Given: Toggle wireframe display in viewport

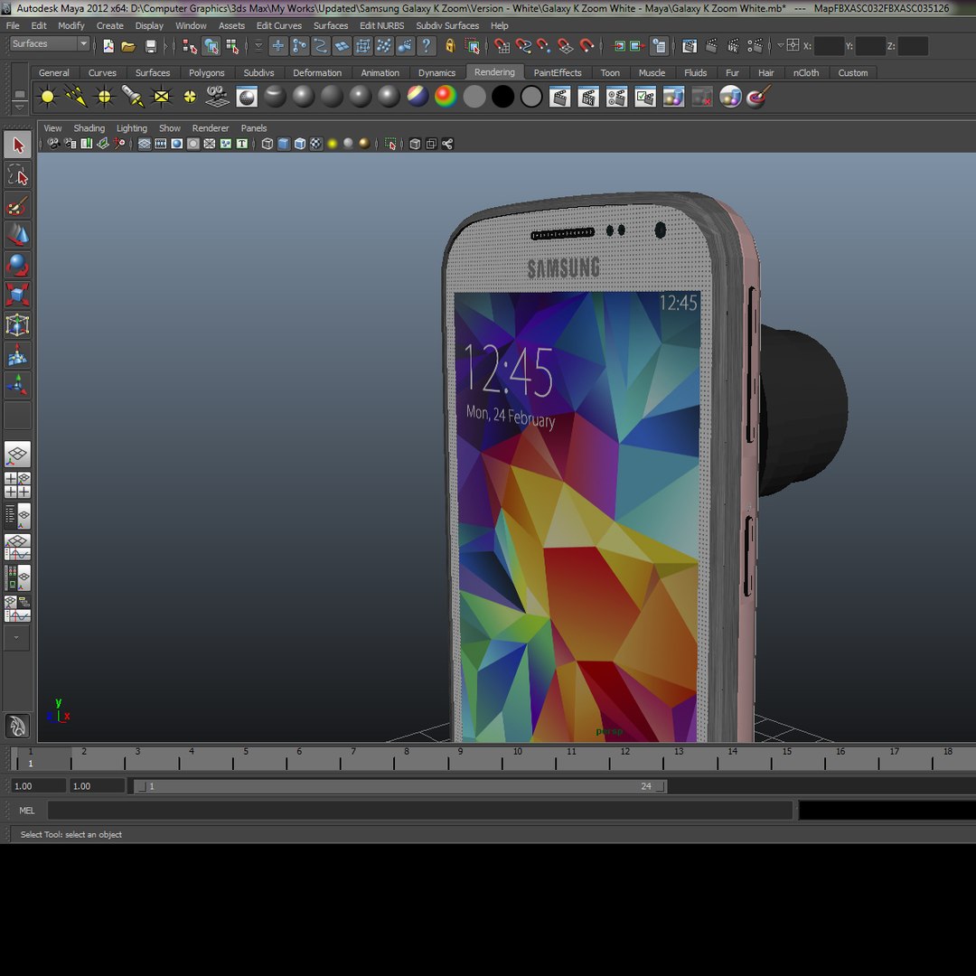Looking at the screenshot, I should click(267, 145).
